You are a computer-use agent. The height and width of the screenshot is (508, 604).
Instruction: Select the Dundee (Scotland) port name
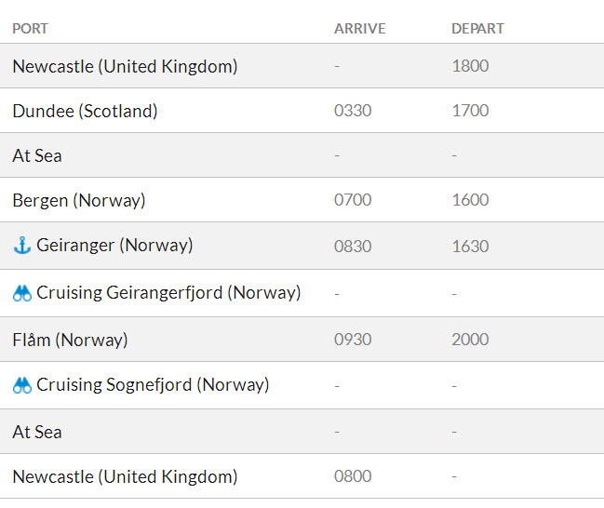coord(85,111)
